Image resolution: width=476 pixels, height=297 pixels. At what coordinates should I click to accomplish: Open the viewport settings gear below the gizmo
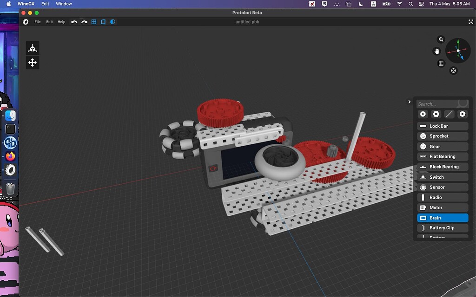point(453,71)
